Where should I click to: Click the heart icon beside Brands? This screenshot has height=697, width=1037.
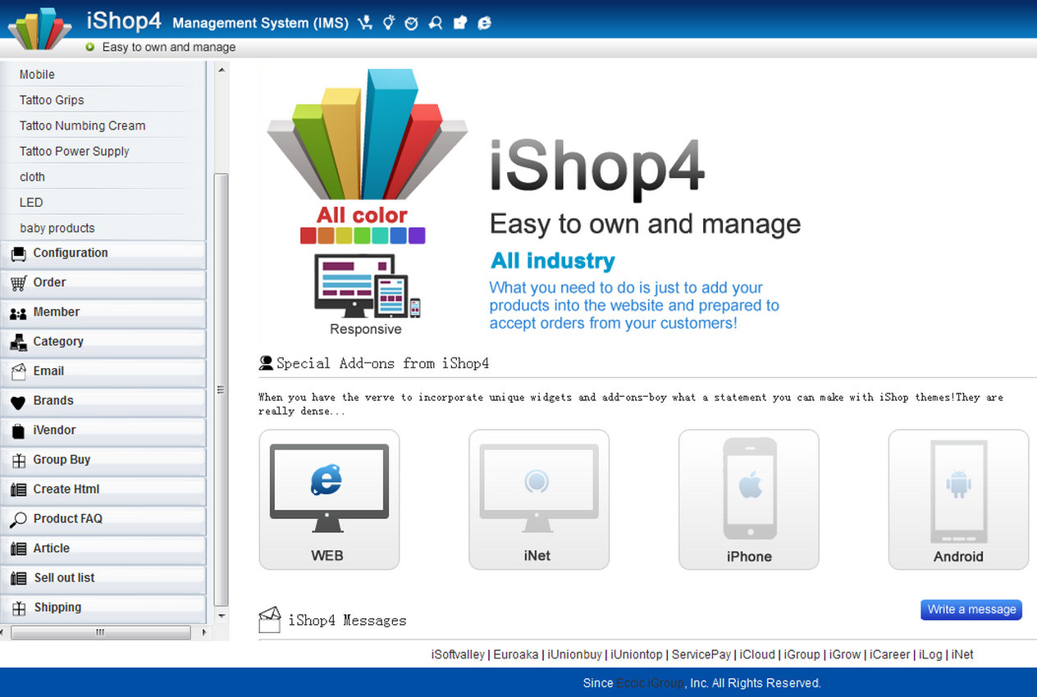coord(18,402)
